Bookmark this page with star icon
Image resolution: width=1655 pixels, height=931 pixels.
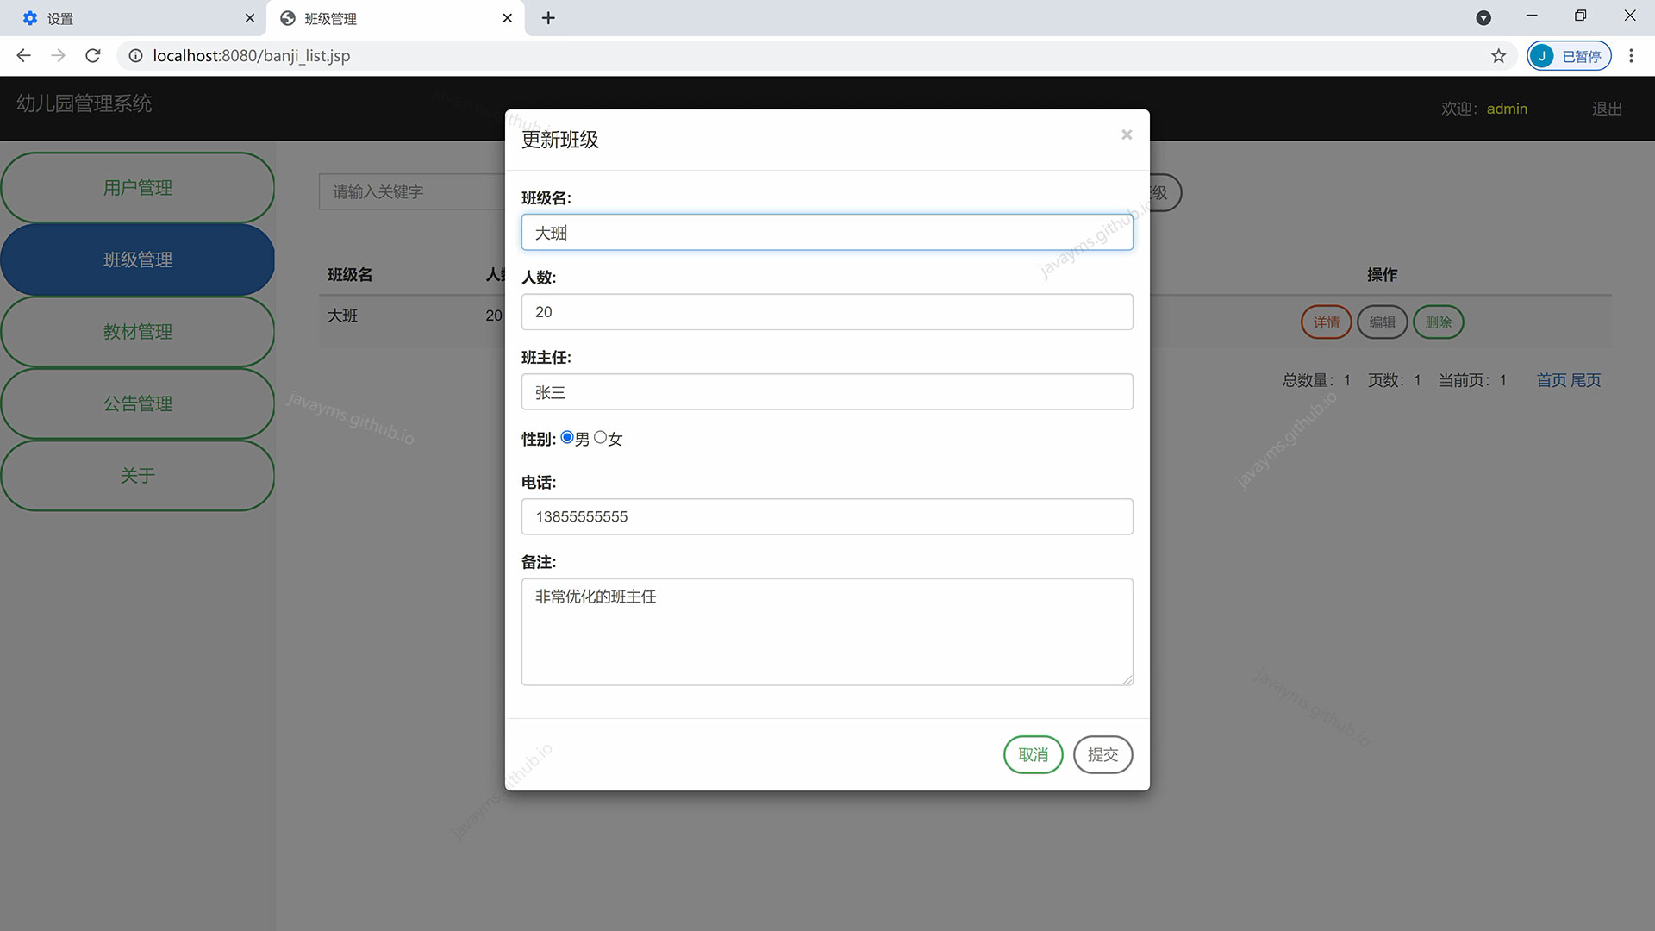click(x=1498, y=56)
